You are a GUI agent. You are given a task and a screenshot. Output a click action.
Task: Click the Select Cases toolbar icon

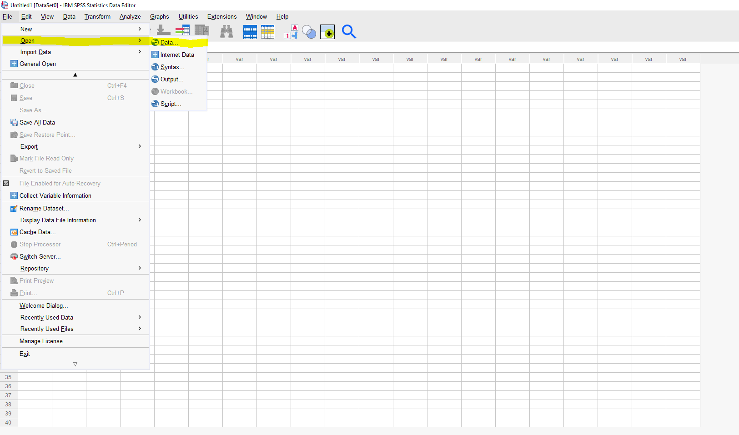pyautogui.click(x=267, y=32)
